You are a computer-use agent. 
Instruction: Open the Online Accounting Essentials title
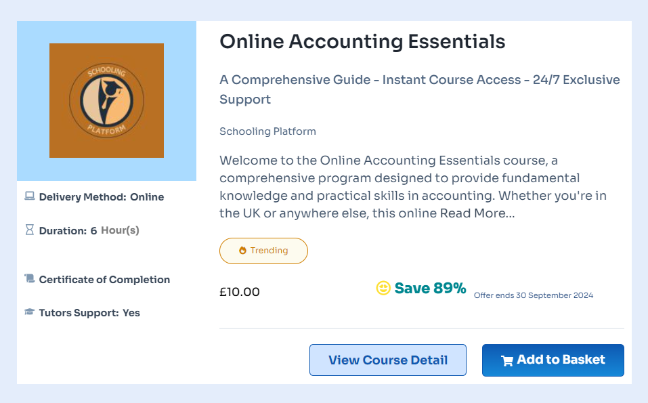point(362,41)
